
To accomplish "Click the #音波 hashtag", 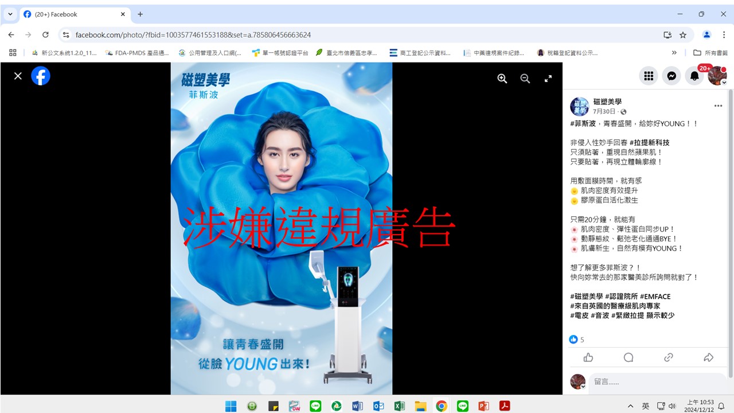I will tap(600, 315).
